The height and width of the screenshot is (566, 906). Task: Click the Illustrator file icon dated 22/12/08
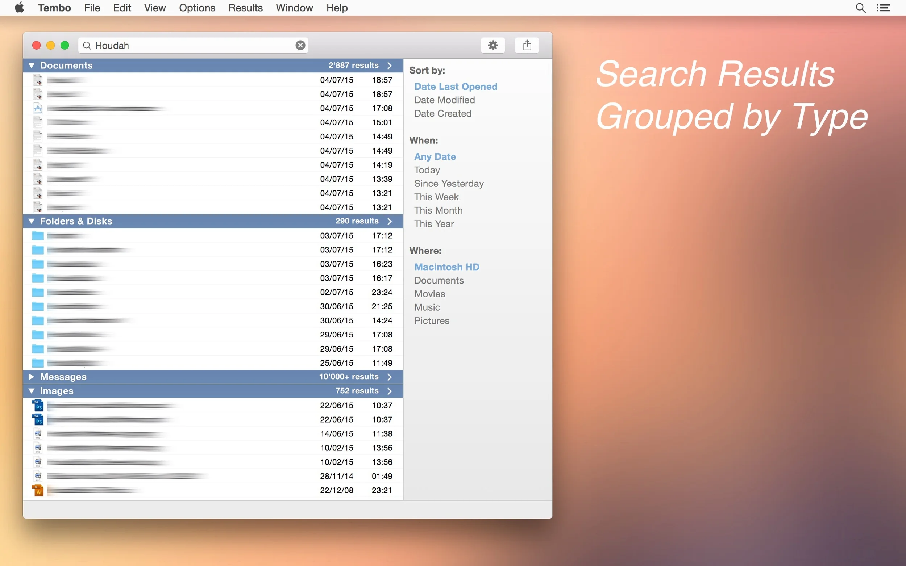pos(38,490)
